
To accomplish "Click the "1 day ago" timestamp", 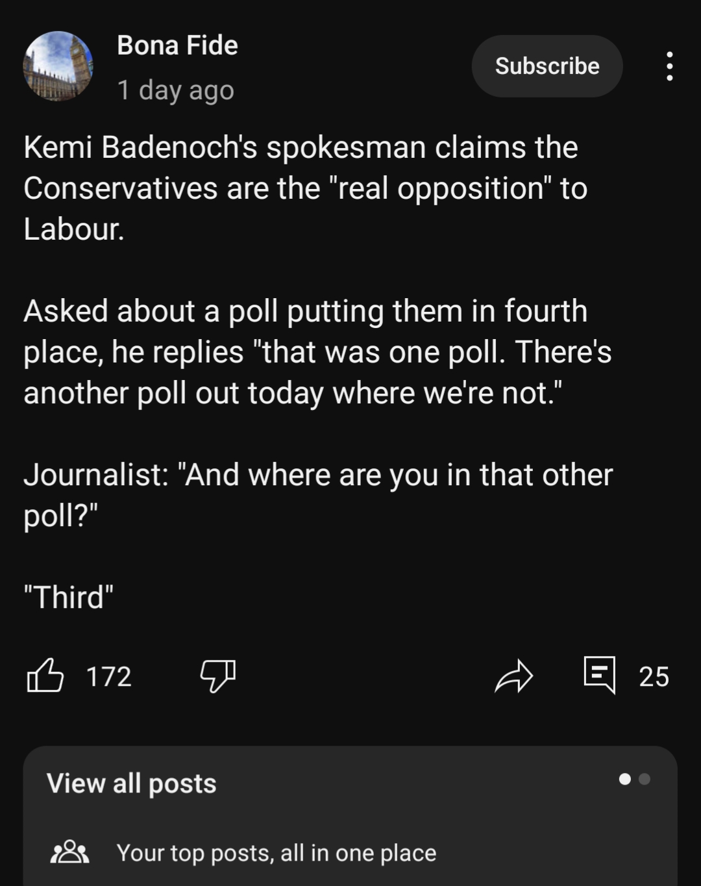I will coord(175,90).
